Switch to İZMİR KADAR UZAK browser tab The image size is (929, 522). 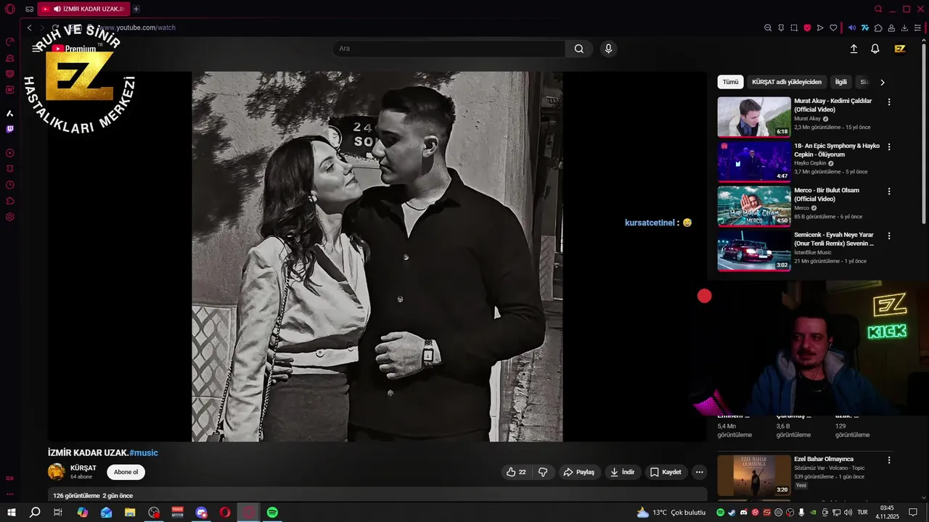pos(83,9)
